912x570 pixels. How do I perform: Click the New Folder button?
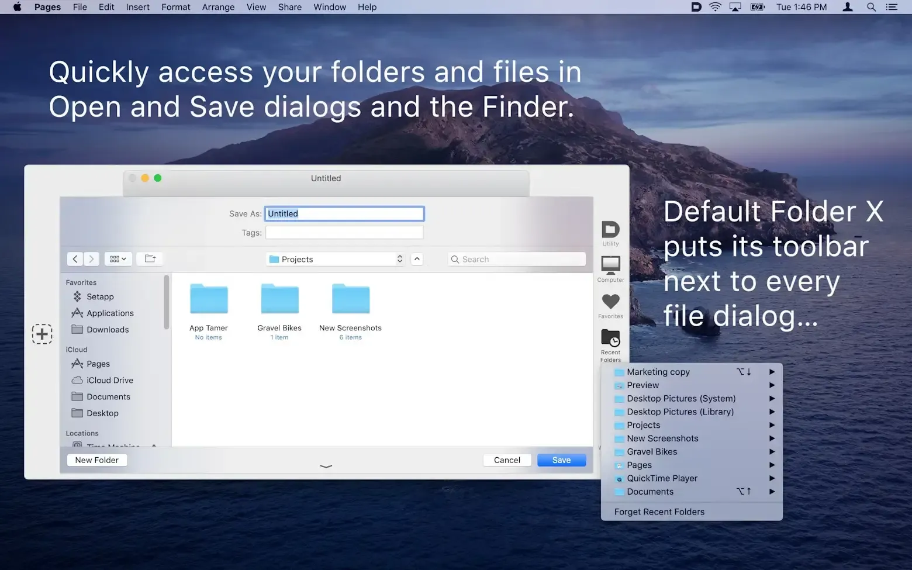point(96,460)
